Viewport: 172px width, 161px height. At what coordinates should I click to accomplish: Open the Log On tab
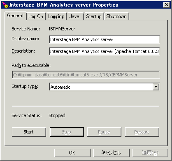pyautogui.click(x=36, y=16)
